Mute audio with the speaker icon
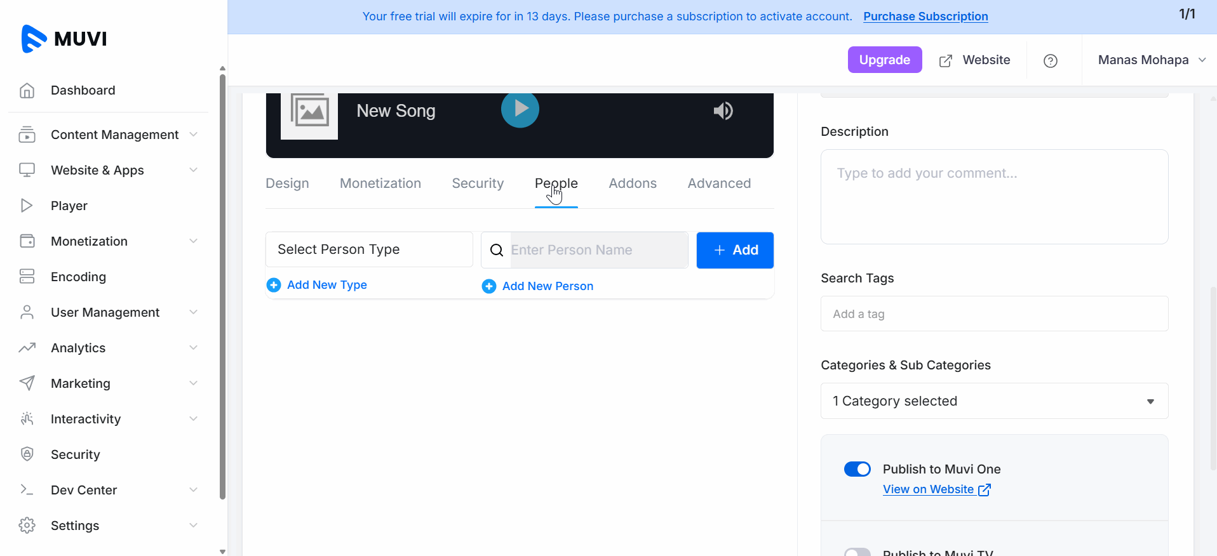 [723, 111]
